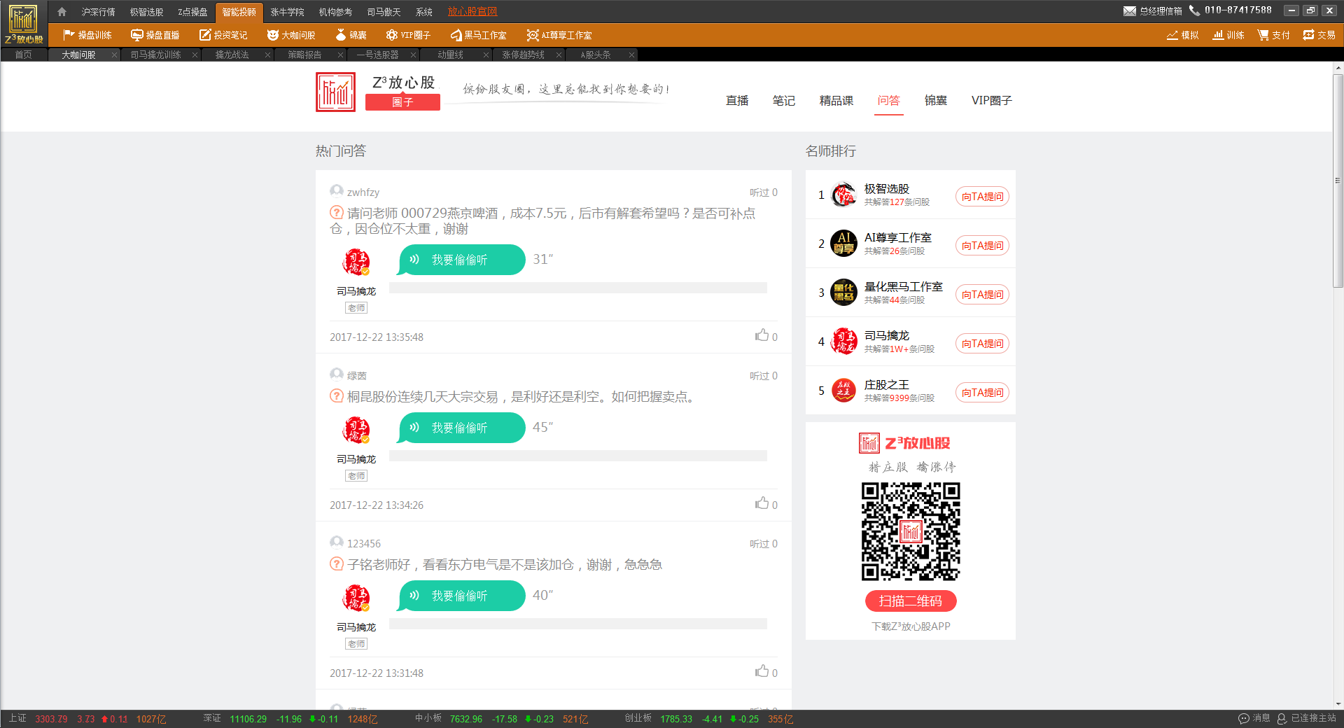The width and height of the screenshot is (1344, 728).
Task: Open the 锦囊 pouch icon in toolbar
Action: pos(341,35)
